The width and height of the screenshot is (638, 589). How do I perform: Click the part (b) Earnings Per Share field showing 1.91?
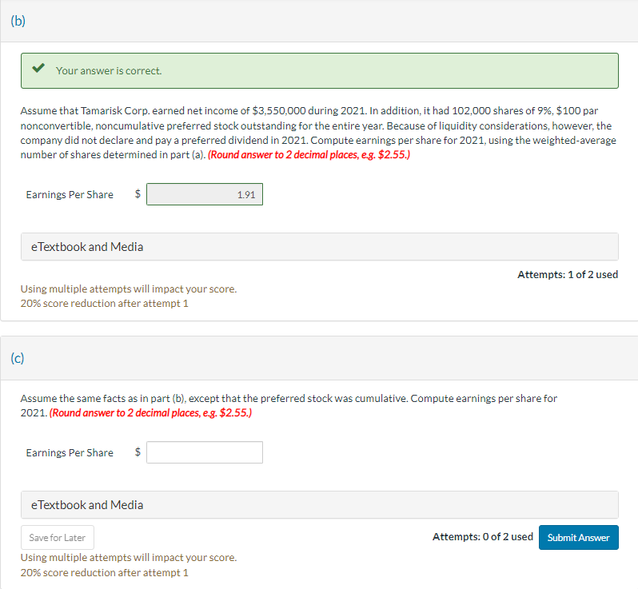205,194
